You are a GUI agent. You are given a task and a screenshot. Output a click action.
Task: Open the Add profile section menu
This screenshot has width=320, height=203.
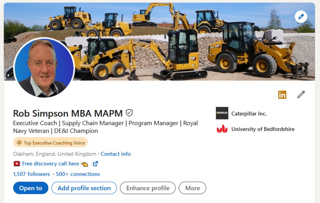click(84, 188)
